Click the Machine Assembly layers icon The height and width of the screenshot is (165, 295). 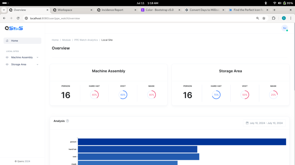coord(7,57)
